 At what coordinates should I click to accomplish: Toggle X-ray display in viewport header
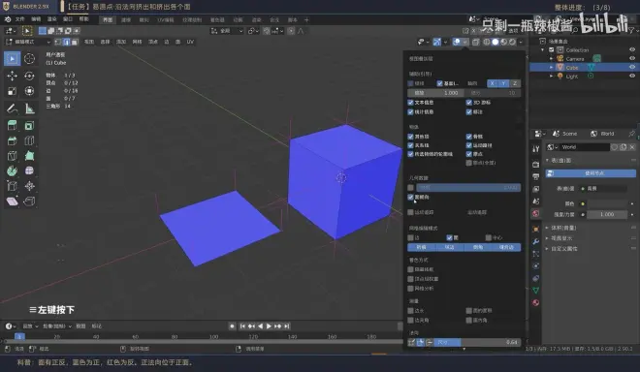click(x=475, y=42)
